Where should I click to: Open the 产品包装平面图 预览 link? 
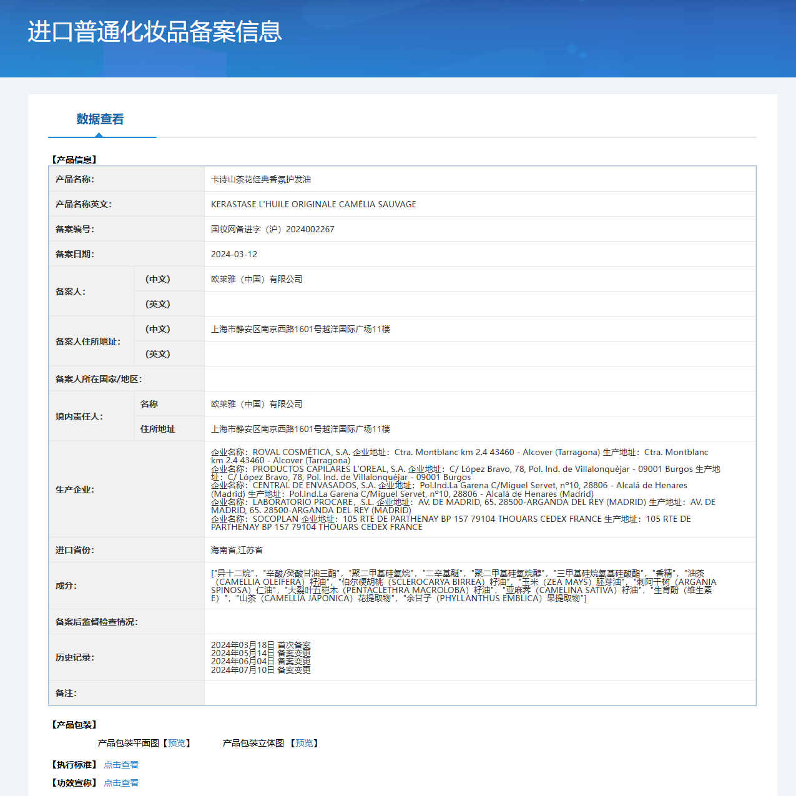177,743
